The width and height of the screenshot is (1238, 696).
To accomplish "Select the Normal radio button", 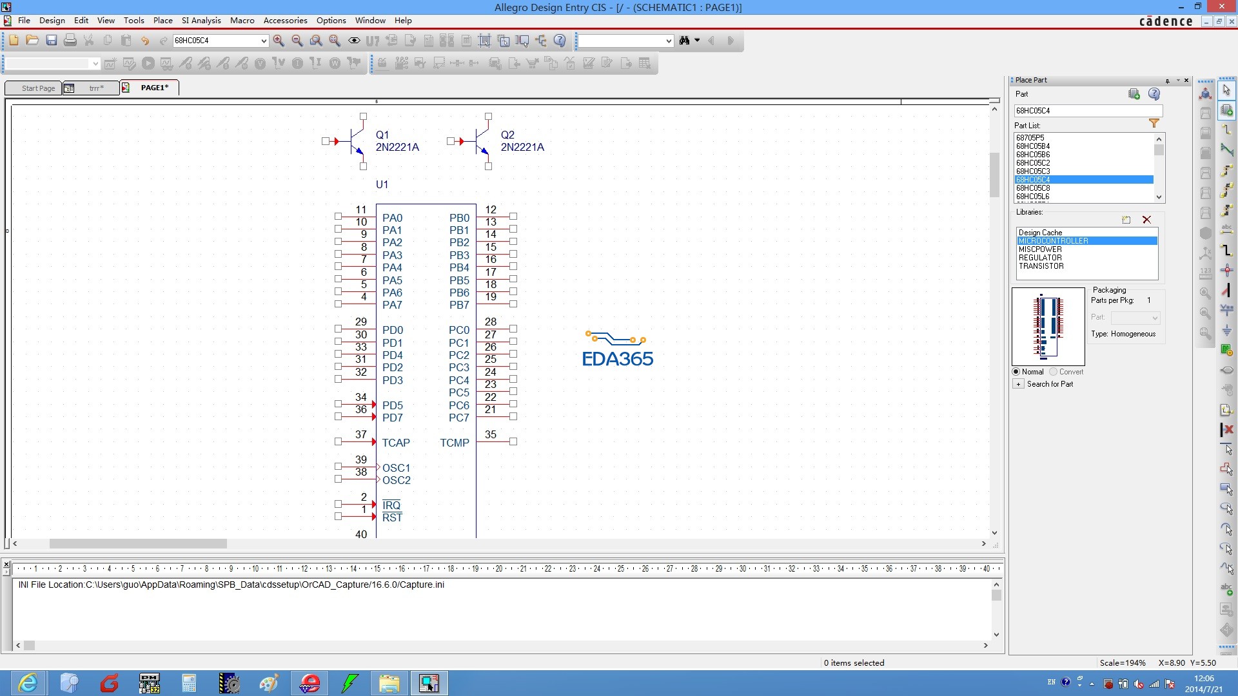I will [x=1016, y=372].
